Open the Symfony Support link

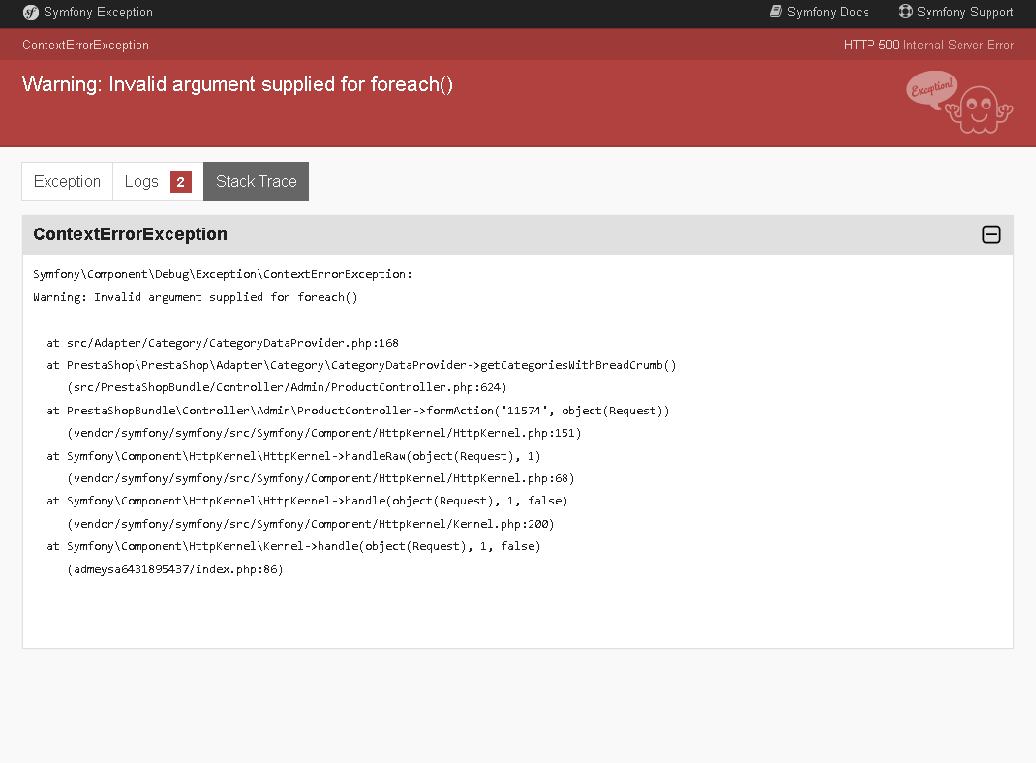coord(956,12)
